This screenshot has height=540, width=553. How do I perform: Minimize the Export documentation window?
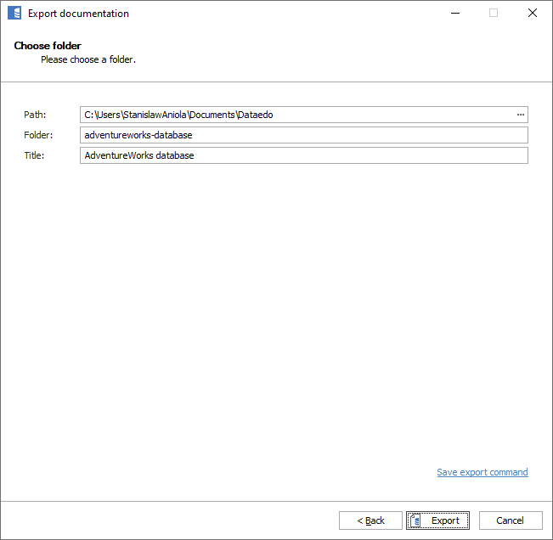(x=454, y=14)
